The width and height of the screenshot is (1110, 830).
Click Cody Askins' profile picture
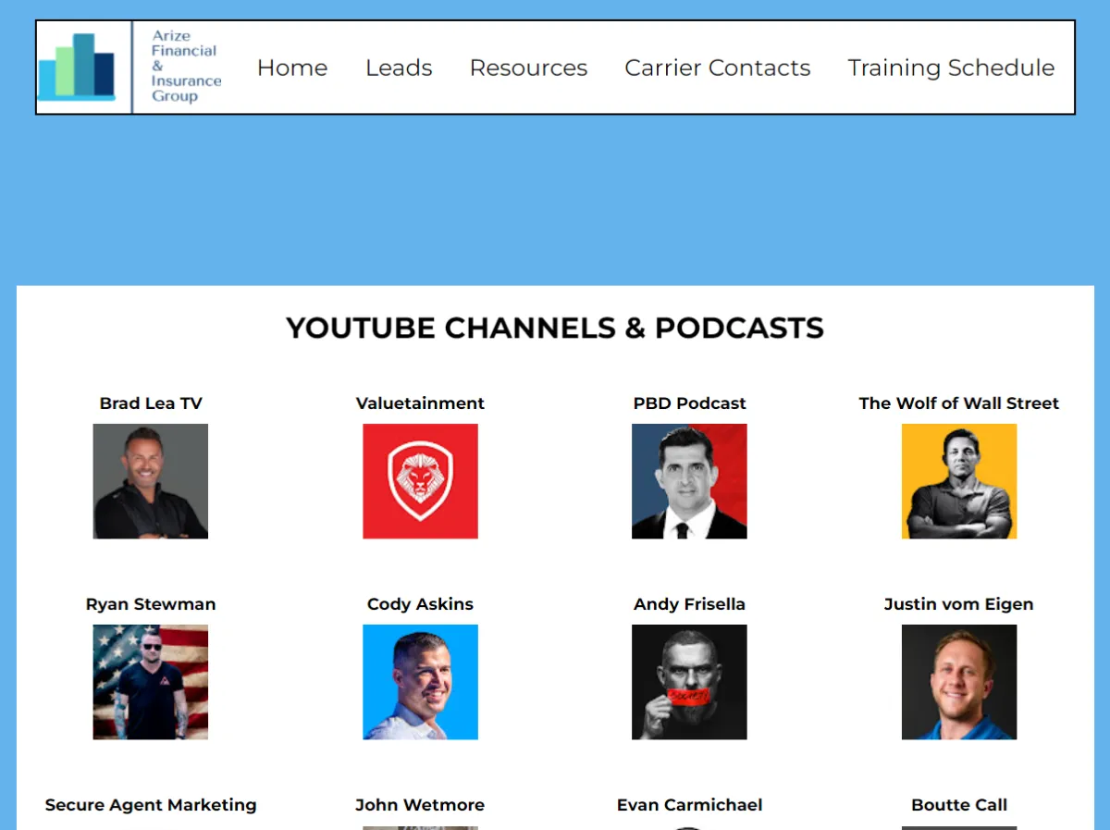[x=420, y=682]
